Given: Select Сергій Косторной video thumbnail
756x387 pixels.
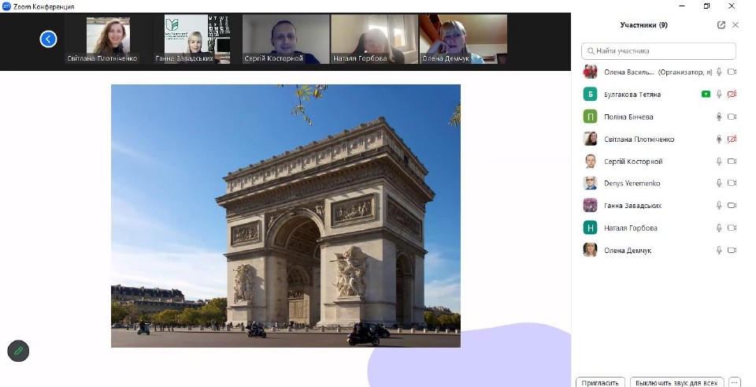Looking at the screenshot, I should pyautogui.click(x=286, y=39).
